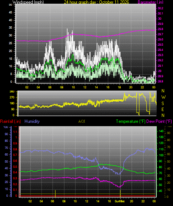Click the SunSet marker on time axis
173x206 pixels.
120,201
